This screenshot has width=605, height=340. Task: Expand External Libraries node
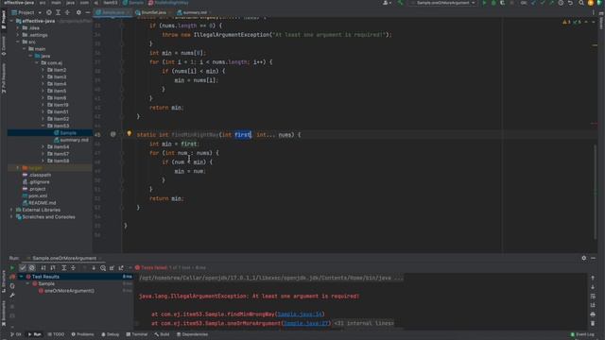point(11,210)
